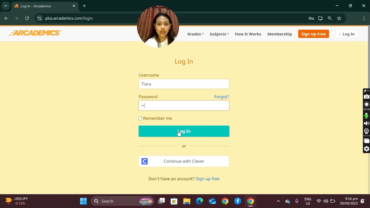The image size is (370, 208).
Task: Open the saved passwords key icon
Action: coord(311,18)
